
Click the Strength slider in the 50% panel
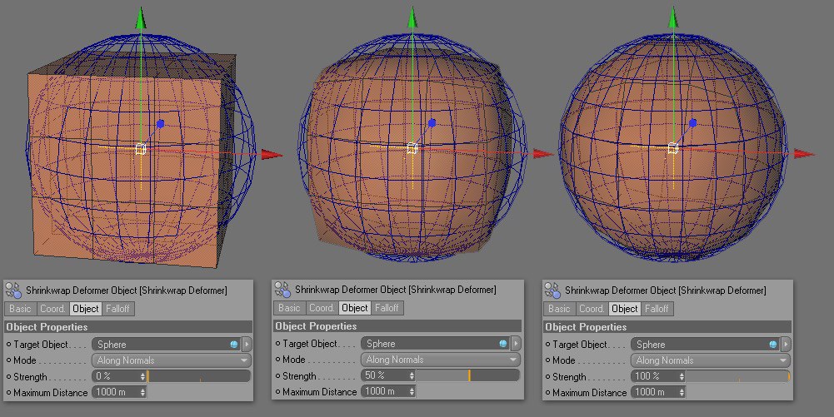(x=468, y=375)
